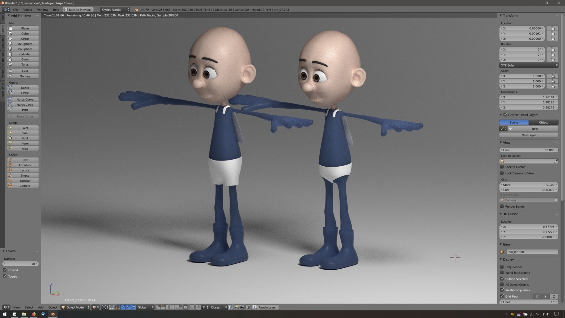Toggle Only Render display option
Viewport: 565px width, 318px height.
pos(502,267)
